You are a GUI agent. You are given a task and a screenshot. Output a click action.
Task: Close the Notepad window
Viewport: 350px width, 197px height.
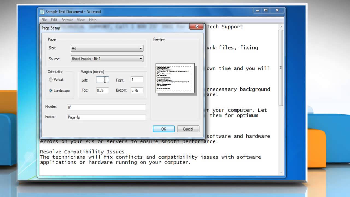point(277,10)
